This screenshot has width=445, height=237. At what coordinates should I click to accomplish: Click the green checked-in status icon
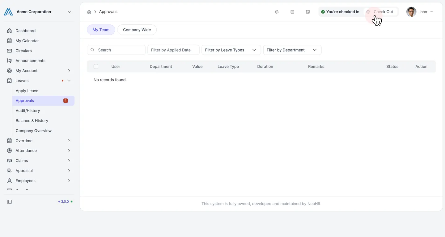point(323,12)
